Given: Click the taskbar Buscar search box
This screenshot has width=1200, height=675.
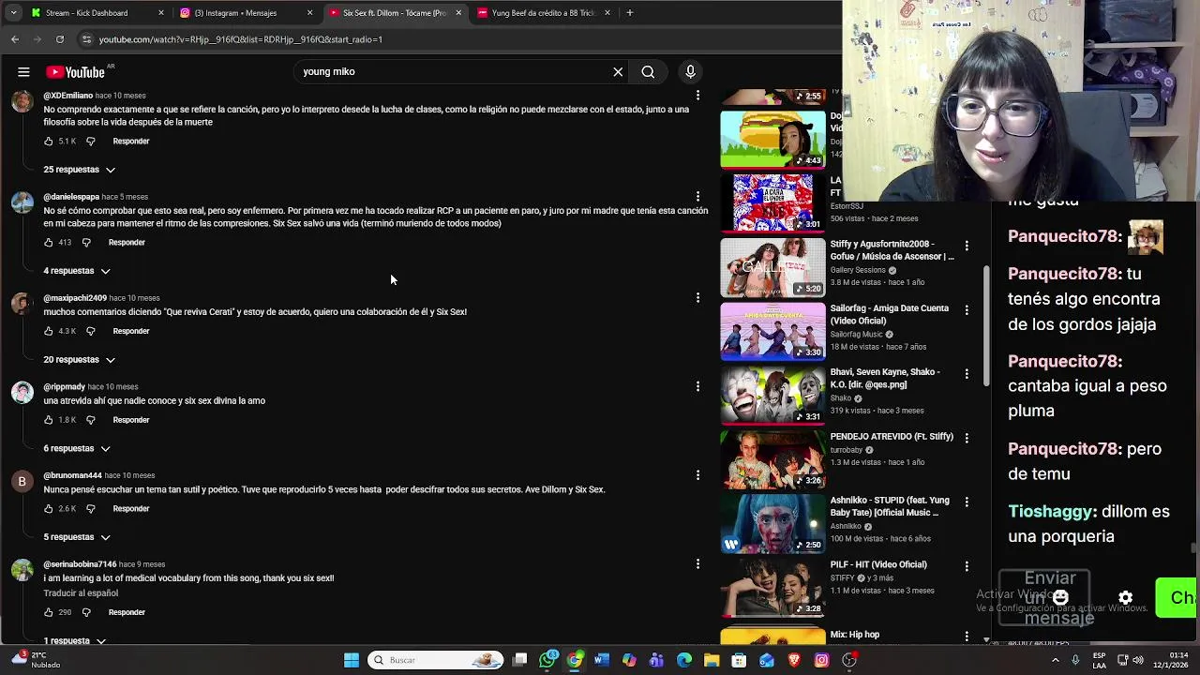Looking at the screenshot, I should (x=436, y=660).
